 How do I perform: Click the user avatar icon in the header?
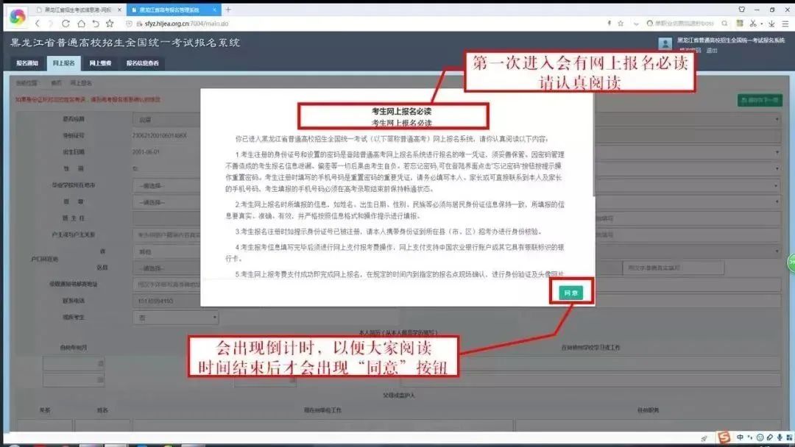coord(665,43)
